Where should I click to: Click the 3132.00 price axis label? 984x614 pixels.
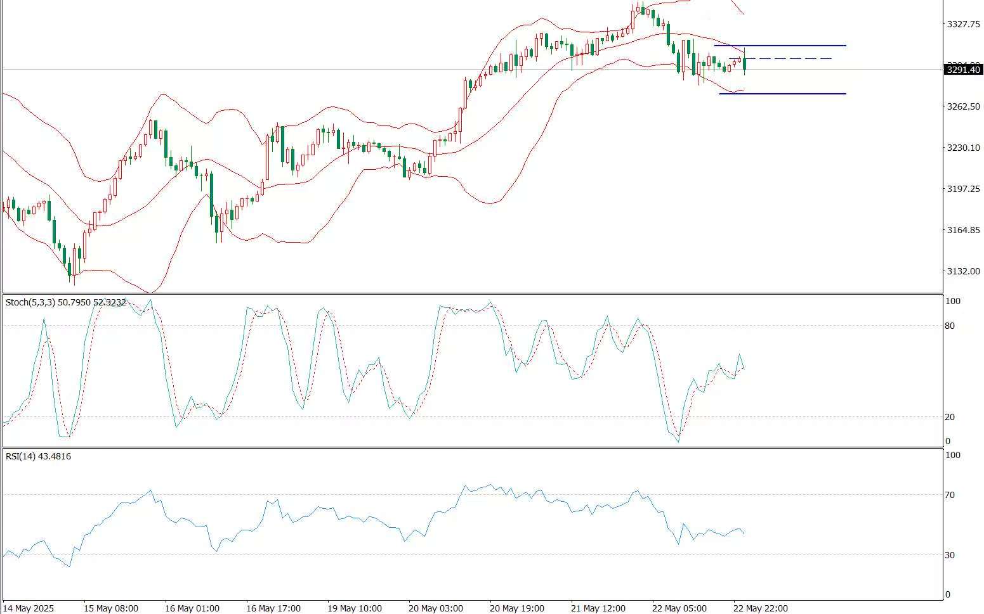963,271
